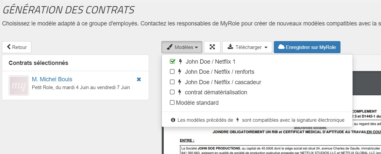Viewport: 381px width, 154px height.
Task: Click ENTRE : heading in contract preview
Action: [x=187, y=140]
